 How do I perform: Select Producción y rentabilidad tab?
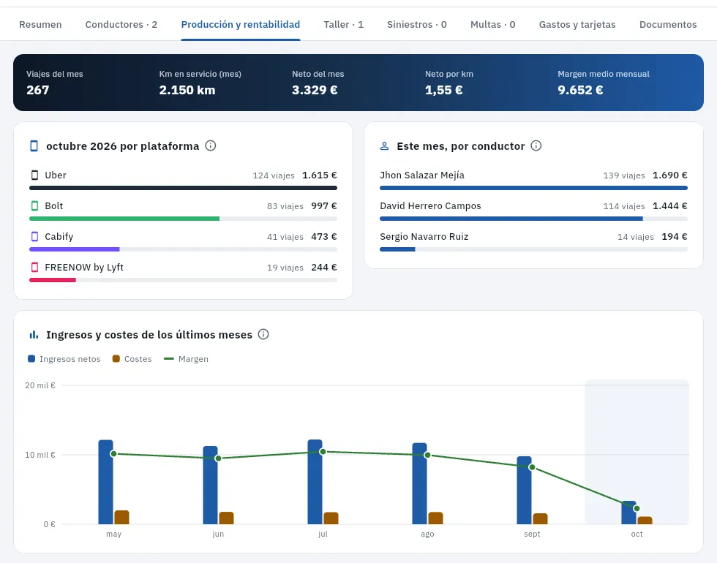241,25
